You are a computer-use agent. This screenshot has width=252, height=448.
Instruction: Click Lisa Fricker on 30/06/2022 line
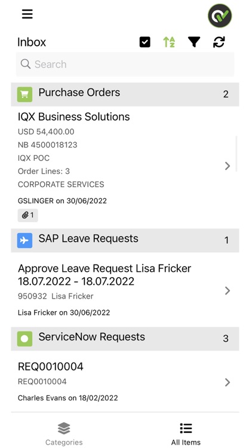click(x=64, y=312)
